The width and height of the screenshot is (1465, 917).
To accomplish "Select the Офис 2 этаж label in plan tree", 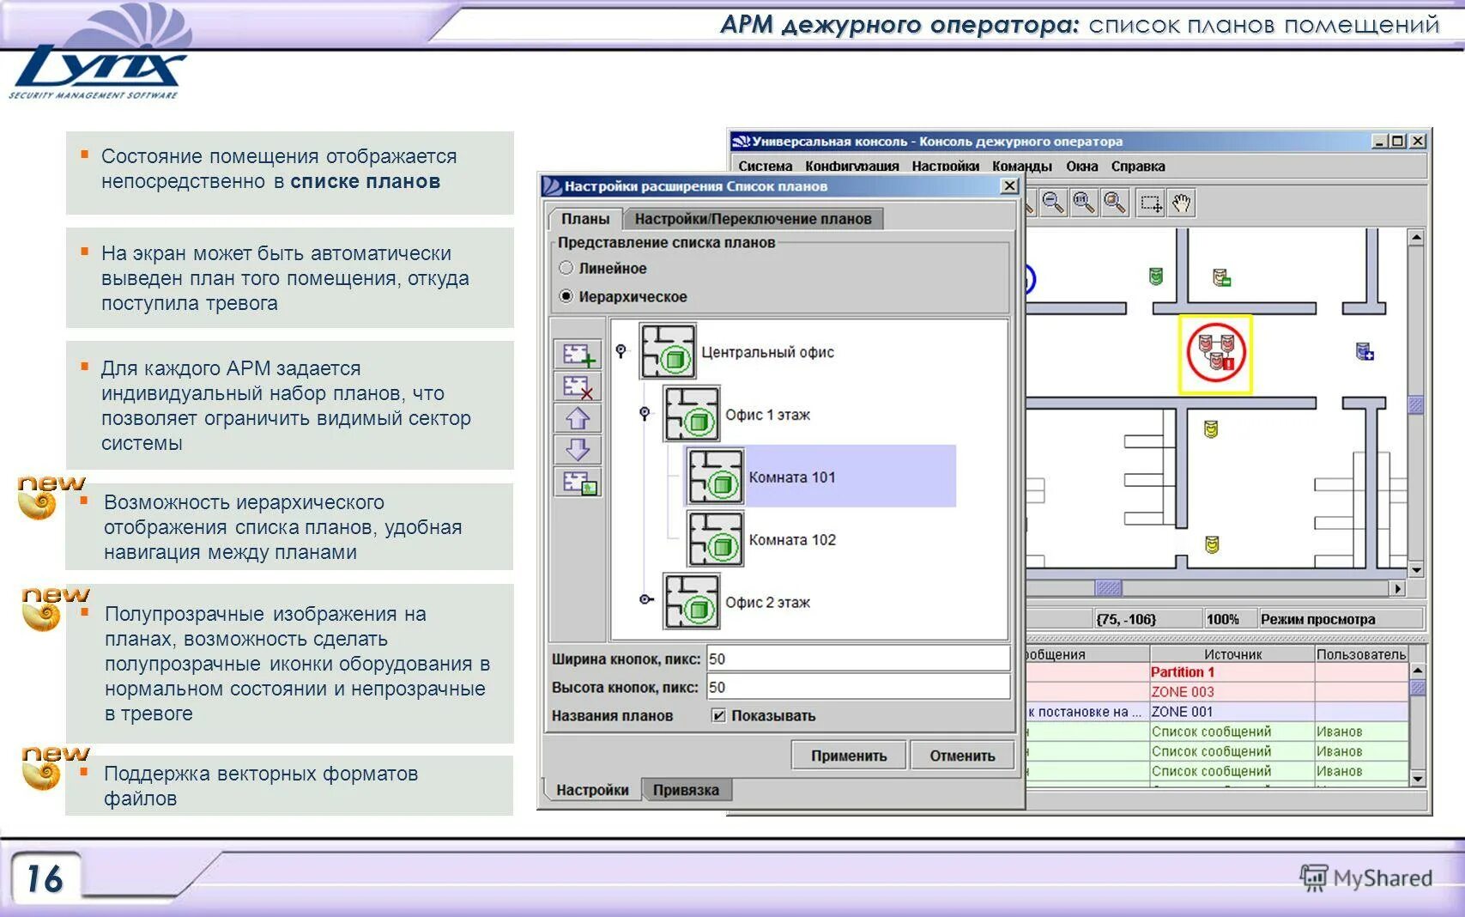I will point(767,603).
